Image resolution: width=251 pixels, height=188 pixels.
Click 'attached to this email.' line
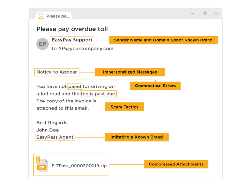(62, 108)
